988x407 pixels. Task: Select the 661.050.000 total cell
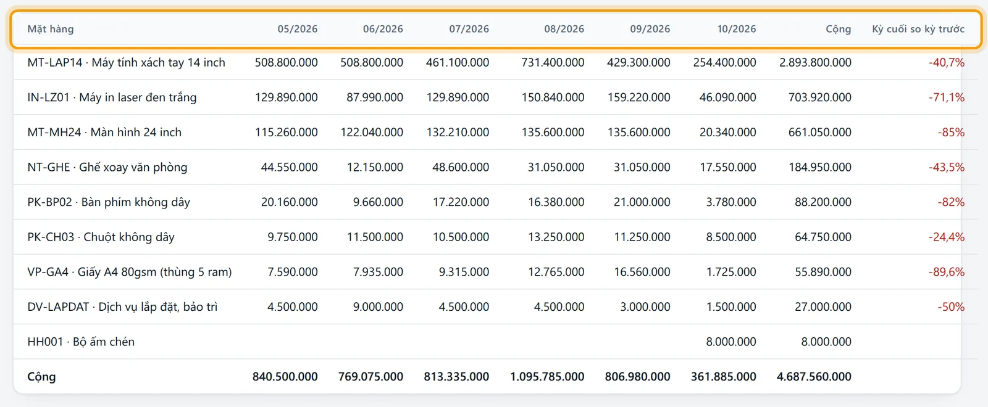click(x=820, y=133)
